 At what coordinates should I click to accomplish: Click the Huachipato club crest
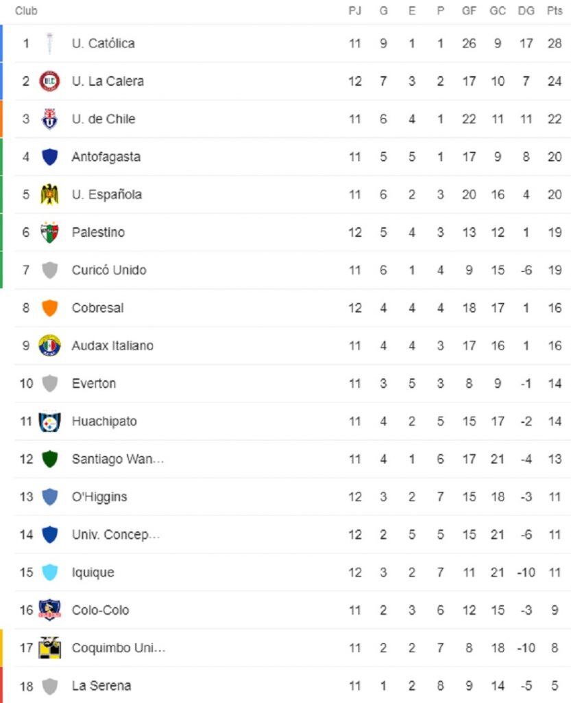(49, 422)
